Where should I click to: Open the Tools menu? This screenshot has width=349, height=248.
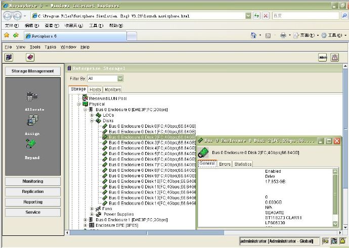[x=35, y=47]
